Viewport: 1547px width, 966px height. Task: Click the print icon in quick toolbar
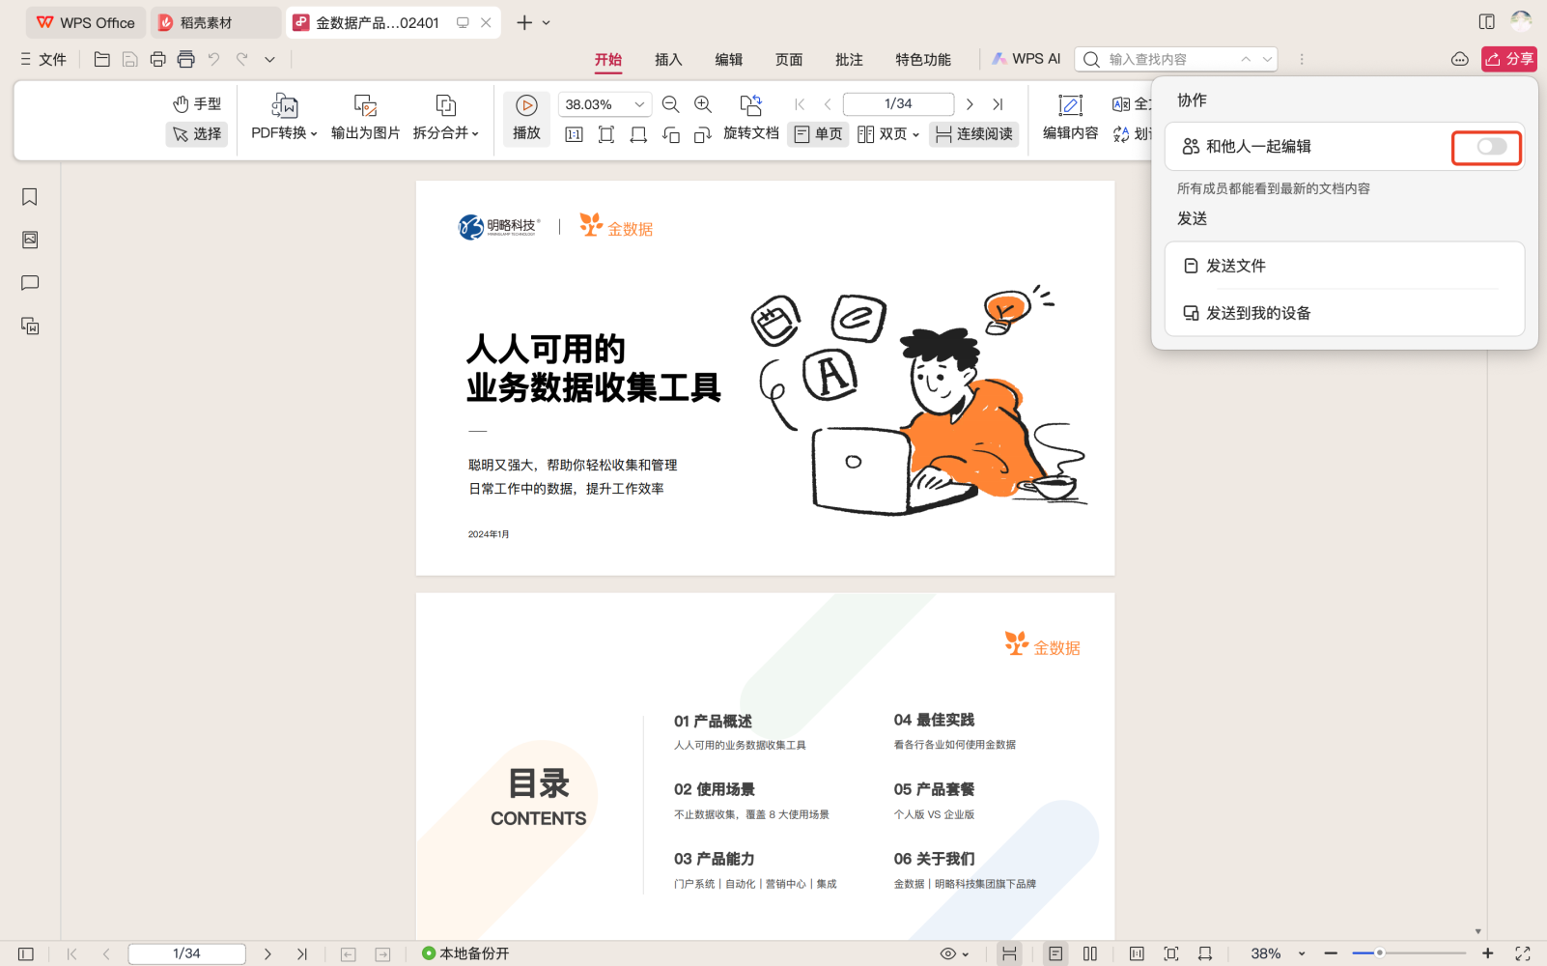click(x=157, y=59)
